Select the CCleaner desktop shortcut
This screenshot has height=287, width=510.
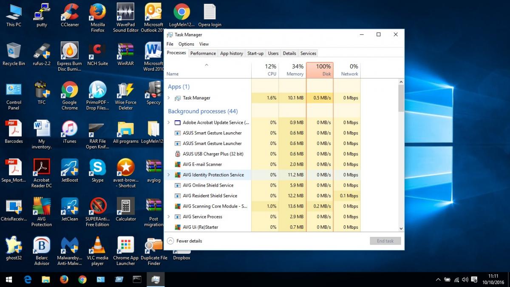coord(70,16)
